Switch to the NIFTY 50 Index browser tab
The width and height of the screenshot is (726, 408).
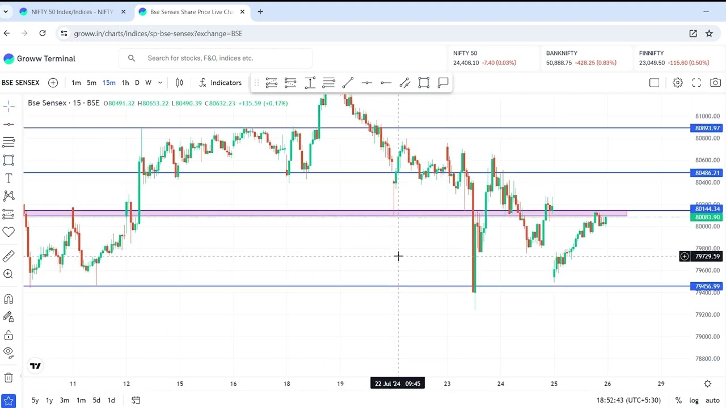coord(73,12)
